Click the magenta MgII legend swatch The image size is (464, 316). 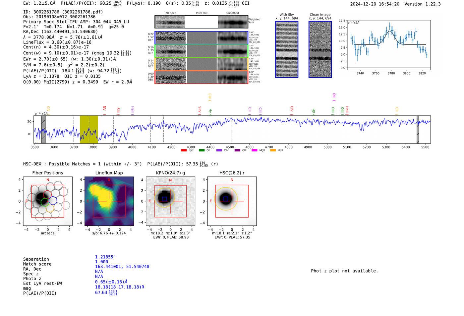tap(255, 151)
